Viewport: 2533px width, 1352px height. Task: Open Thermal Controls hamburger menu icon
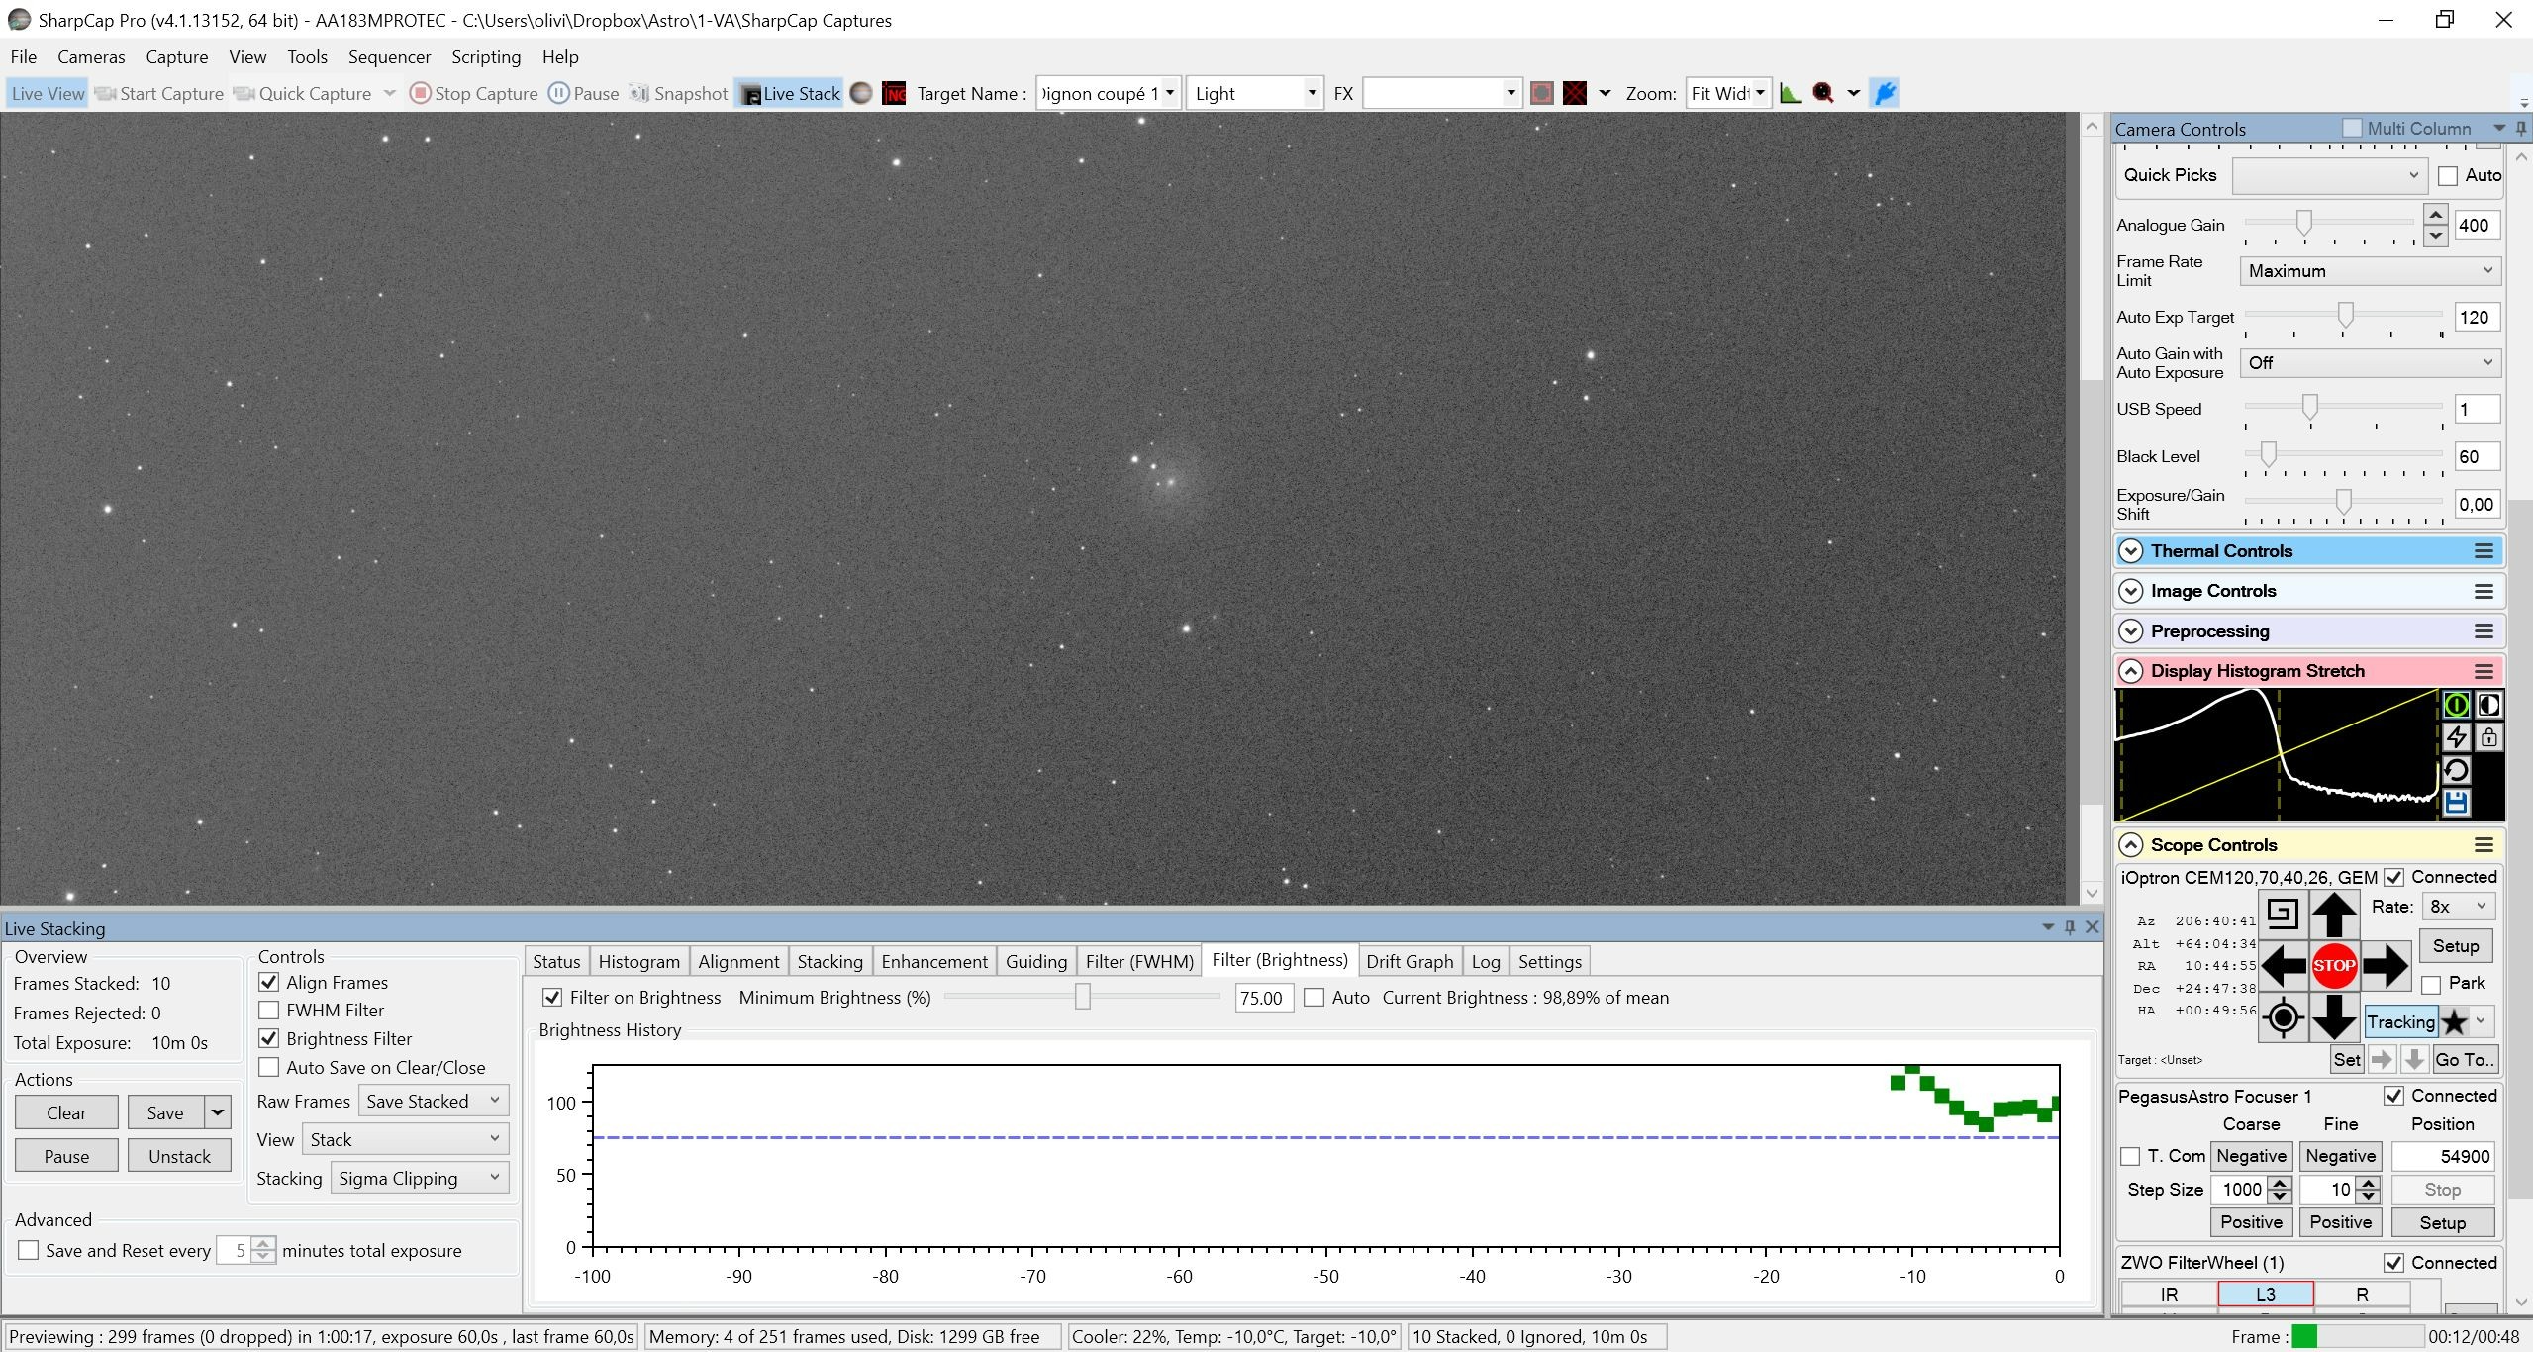click(x=2484, y=551)
